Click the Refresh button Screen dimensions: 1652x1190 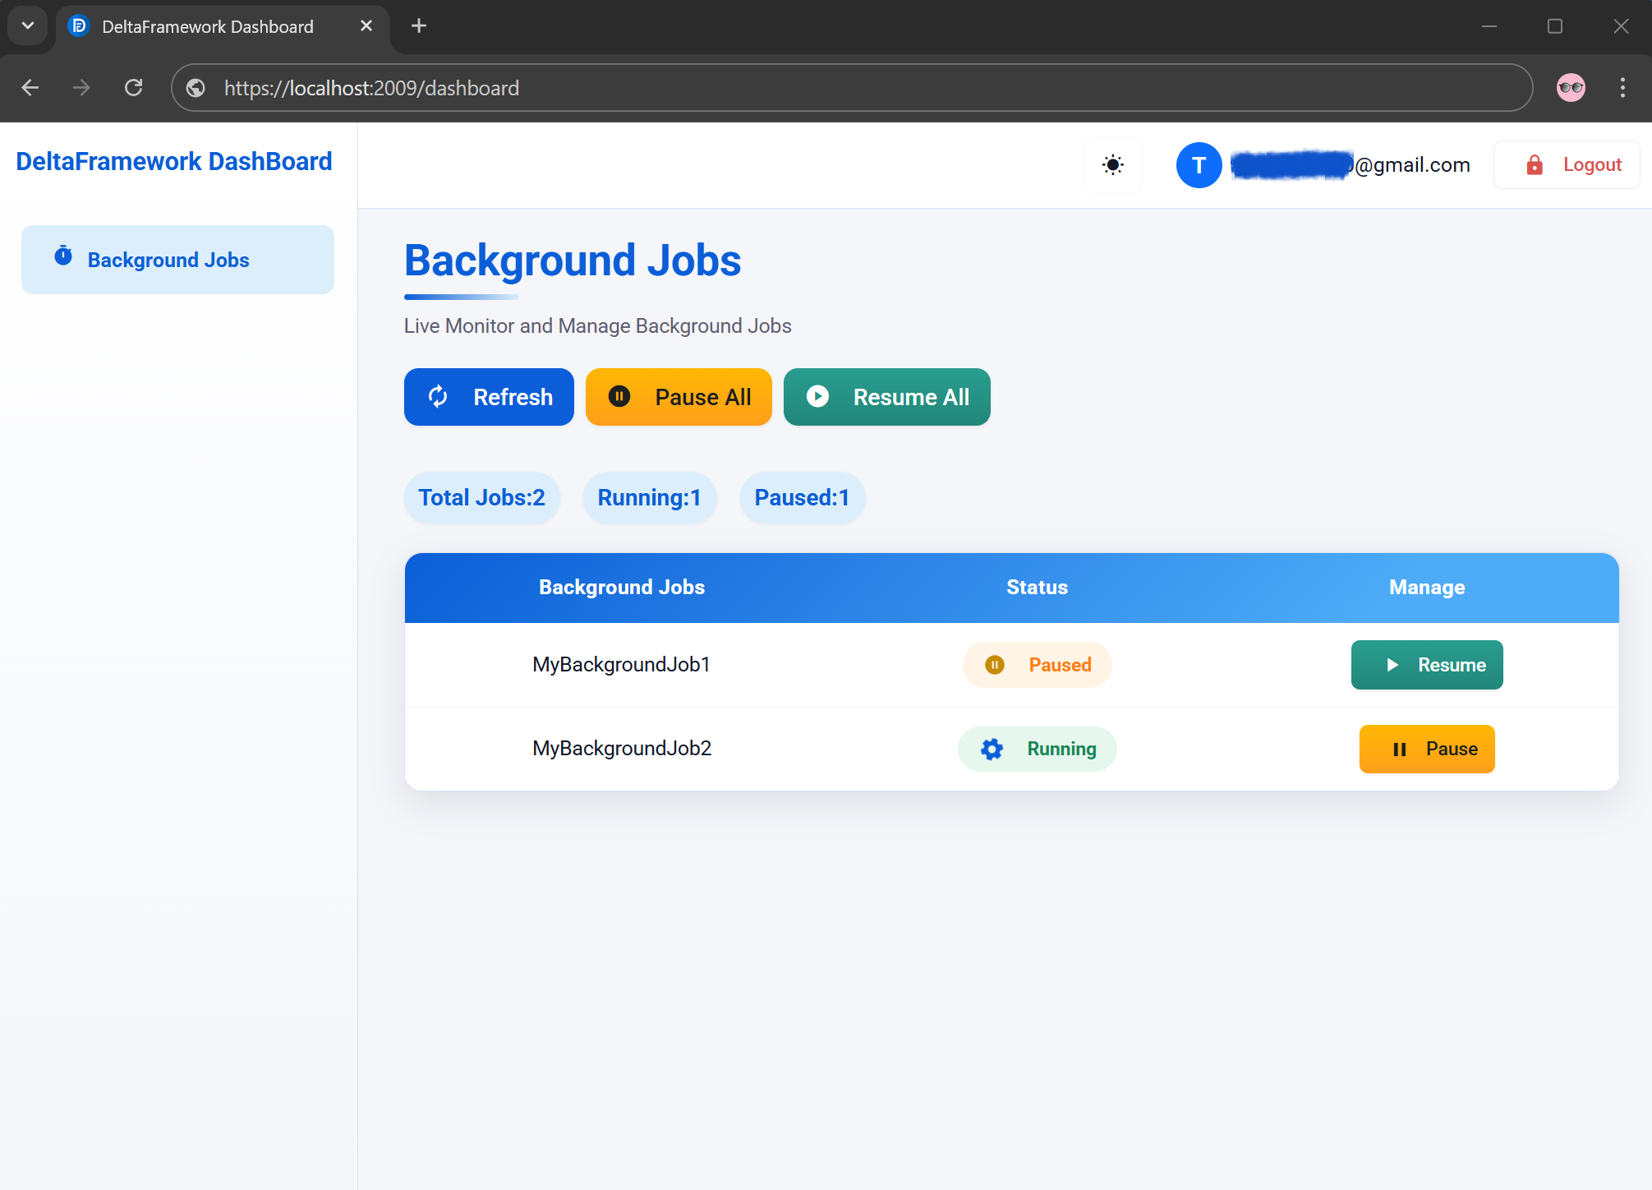(x=489, y=397)
